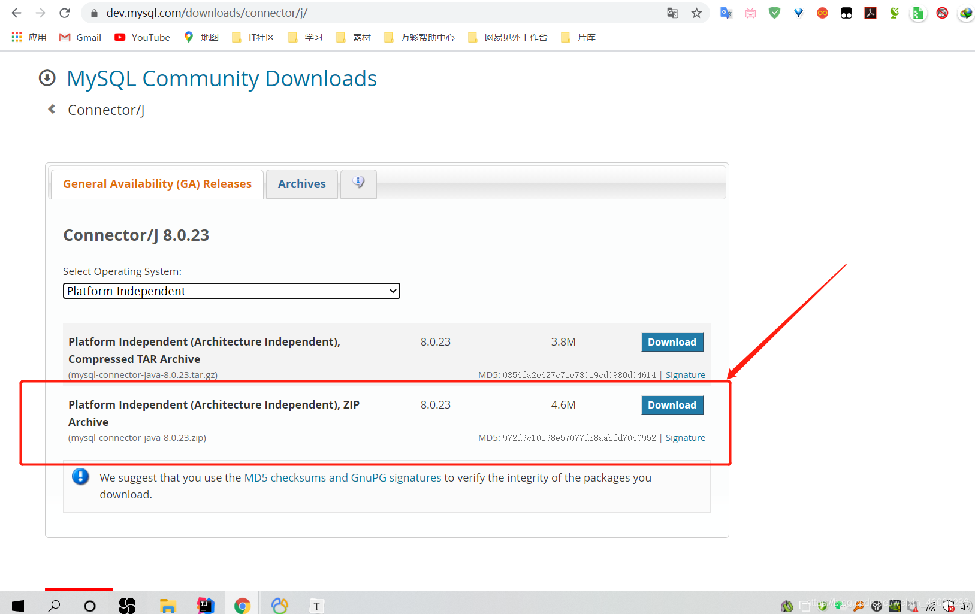
Task: Click filename mysql-connector-java-8.0.23.zip text
Action: click(x=137, y=438)
